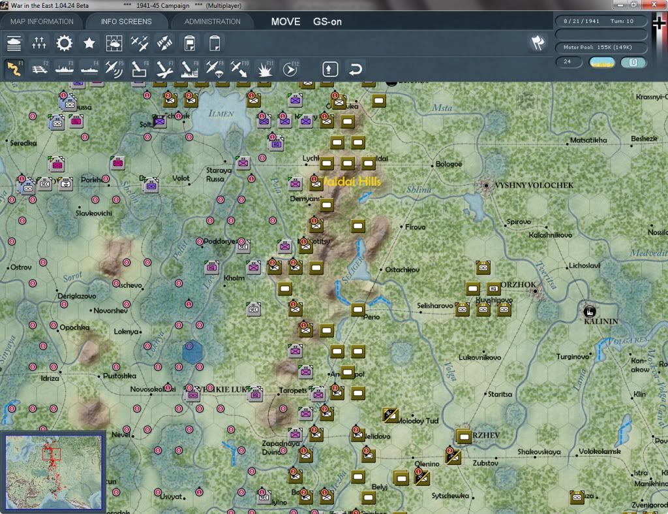668x514 pixels.
Task: Select the Soviet unit counter at Peno
Action: (358, 310)
